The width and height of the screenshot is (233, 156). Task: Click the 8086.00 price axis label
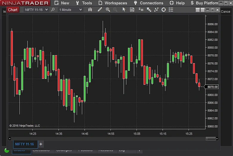pos(212,24)
